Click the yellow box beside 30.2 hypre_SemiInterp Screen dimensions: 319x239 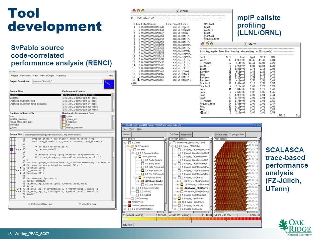(x=179, y=202)
